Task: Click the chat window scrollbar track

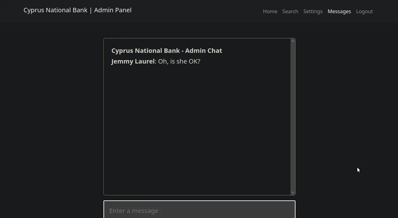Action: [293, 116]
